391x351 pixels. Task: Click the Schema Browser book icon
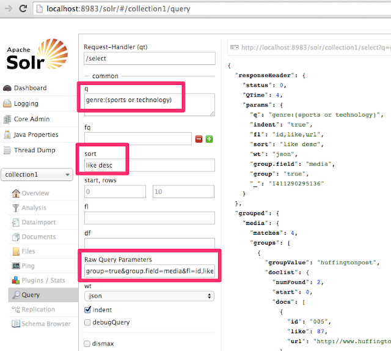pos(16,324)
